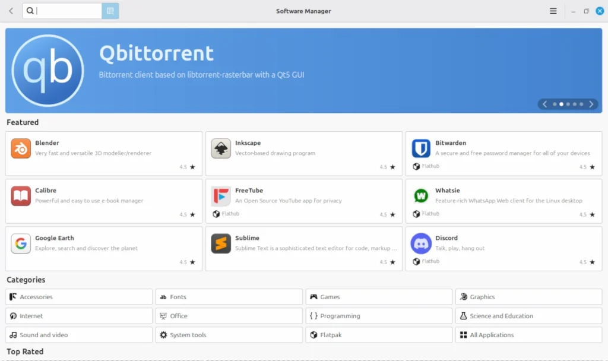Open the Programming category
The image size is (608, 361).
pyautogui.click(x=379, y=316)
